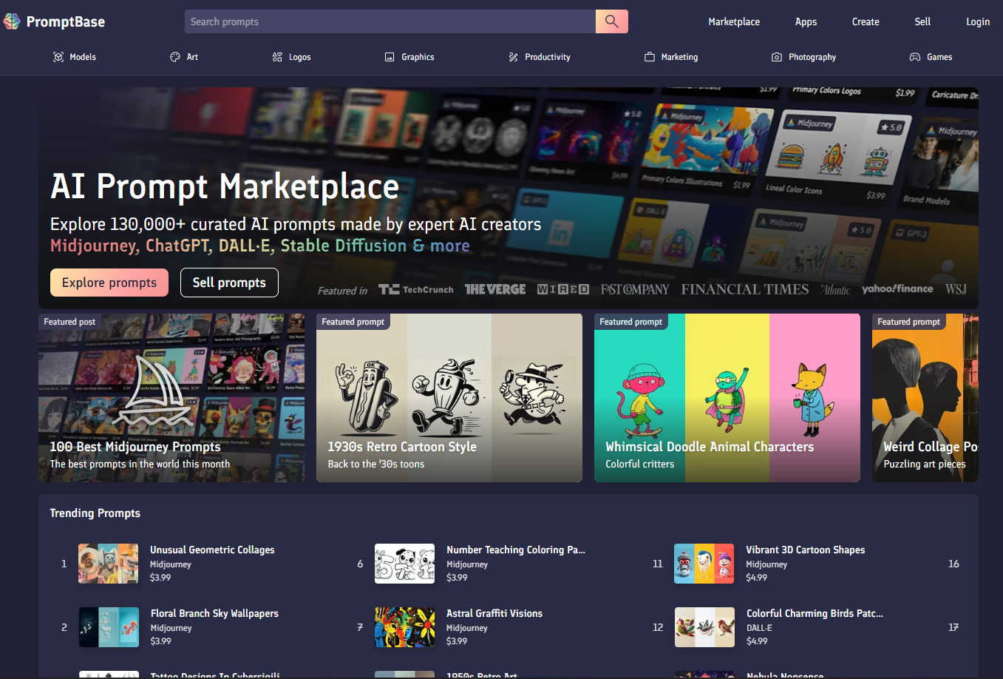Screen dimensions: 1003x679
Task: Click the Photography camera icon
Action: click(x=777, y=57)
